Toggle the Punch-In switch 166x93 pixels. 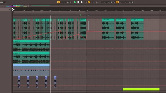coord(114,2)
